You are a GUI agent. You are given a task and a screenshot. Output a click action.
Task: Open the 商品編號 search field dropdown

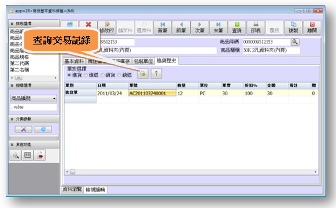(x=54, y=98)
